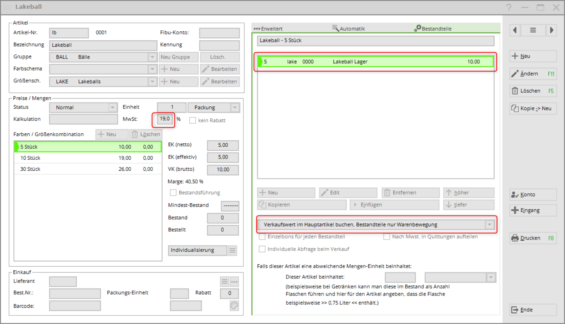The height and width of the screenshot is (324, 565).
Task: Click the color palette icon near Barcode
Action: 234,306
